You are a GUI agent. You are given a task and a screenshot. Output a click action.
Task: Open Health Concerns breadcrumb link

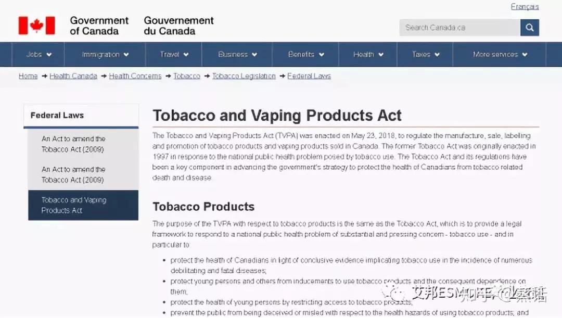pos(135,76)
